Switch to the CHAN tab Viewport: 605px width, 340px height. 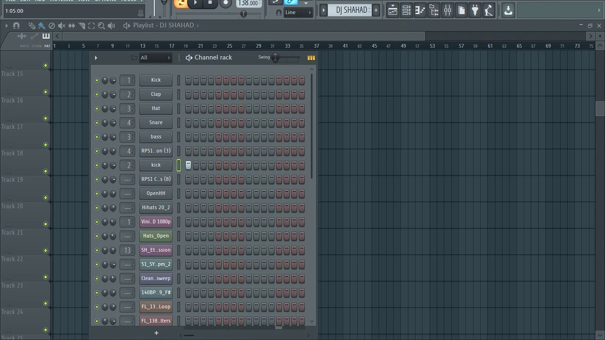click(x=36, y=46)
